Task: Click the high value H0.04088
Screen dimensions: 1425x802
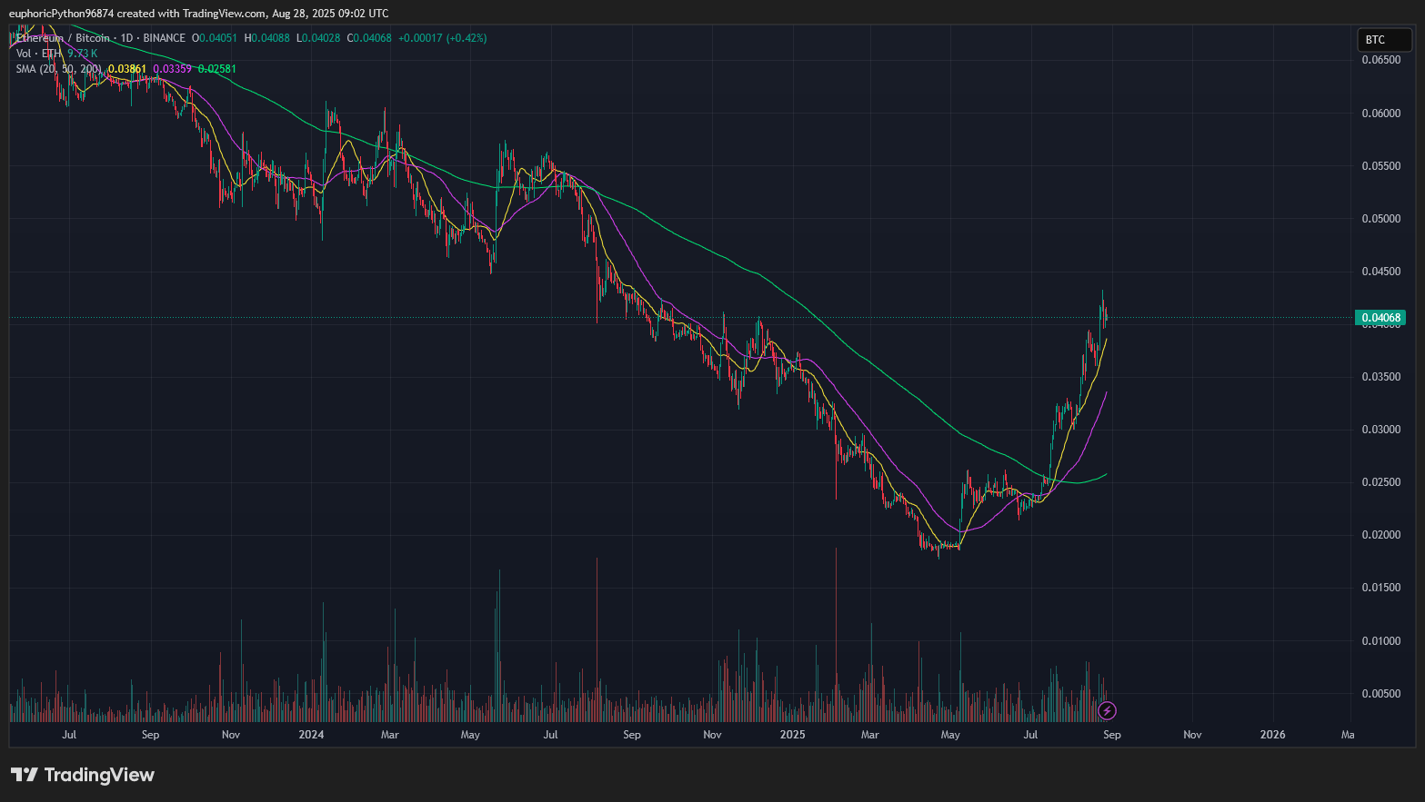Action: 267,38
